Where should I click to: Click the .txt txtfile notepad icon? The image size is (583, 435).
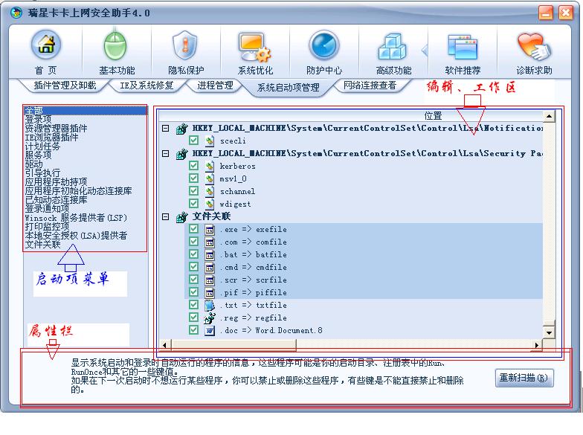tap(210, 305)
